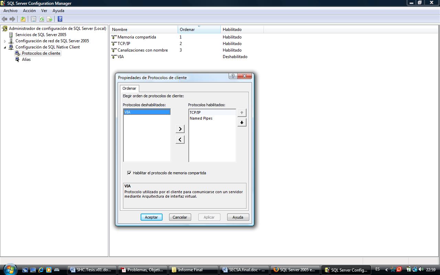Screen dimensions: 440x275
Task: Select Protocolos de cliente tree node
Action: (x=41, y=53)
